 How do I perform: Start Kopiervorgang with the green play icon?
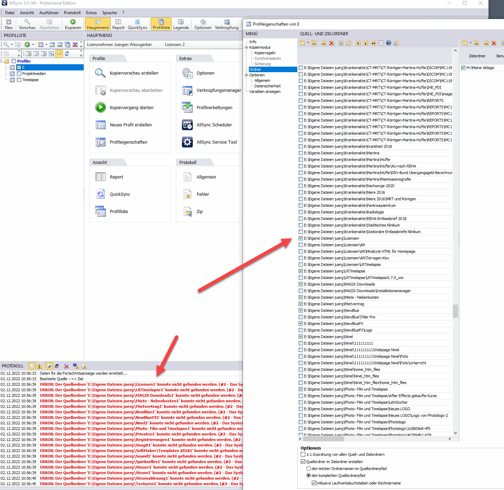(101, 107)
